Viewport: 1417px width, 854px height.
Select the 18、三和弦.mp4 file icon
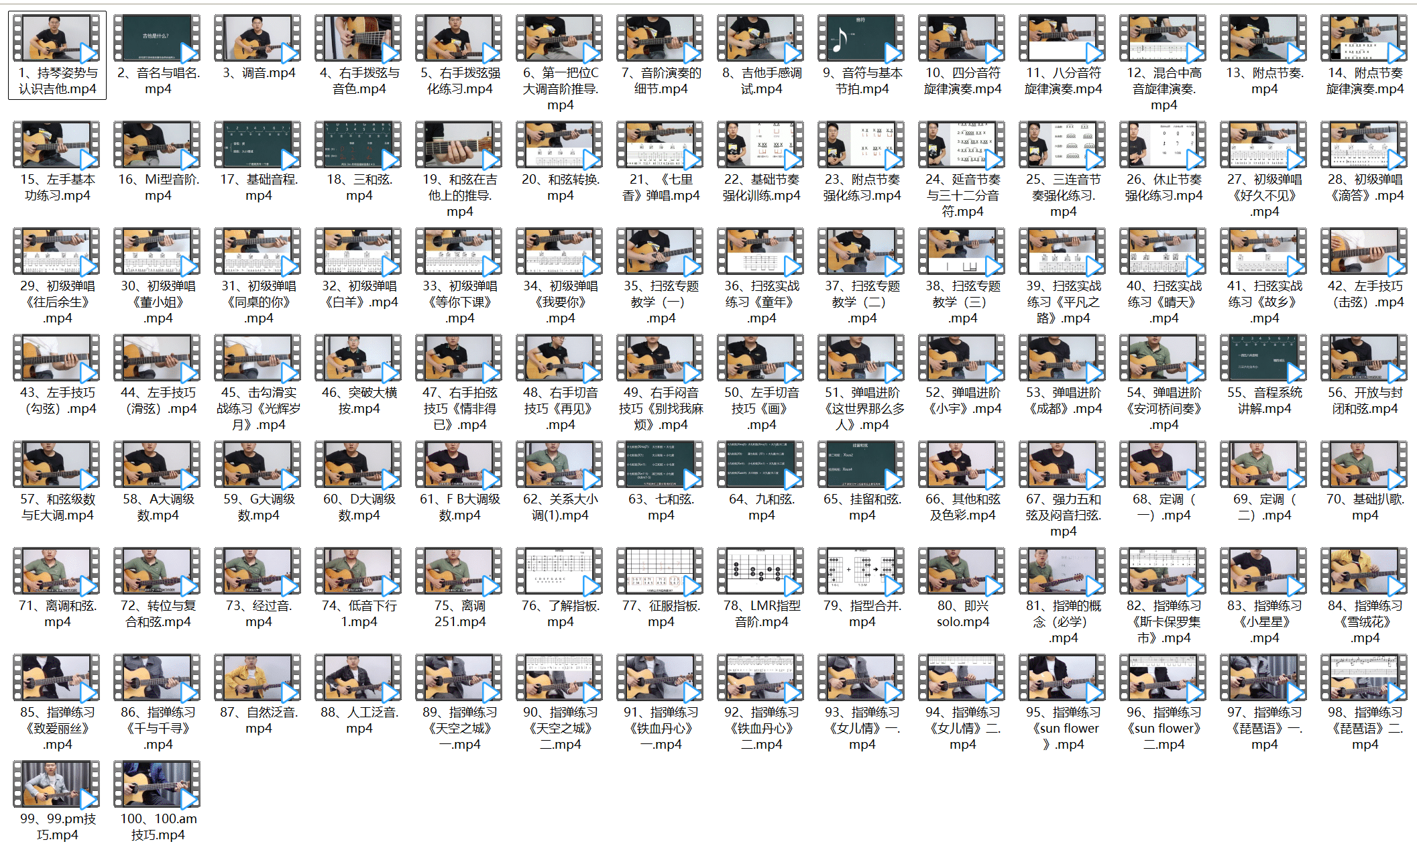click(359, 145)
